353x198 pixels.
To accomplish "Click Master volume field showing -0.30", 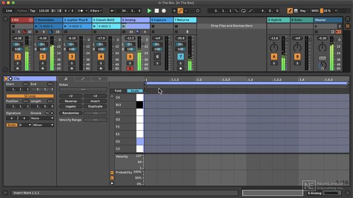I will click(322, 38).
